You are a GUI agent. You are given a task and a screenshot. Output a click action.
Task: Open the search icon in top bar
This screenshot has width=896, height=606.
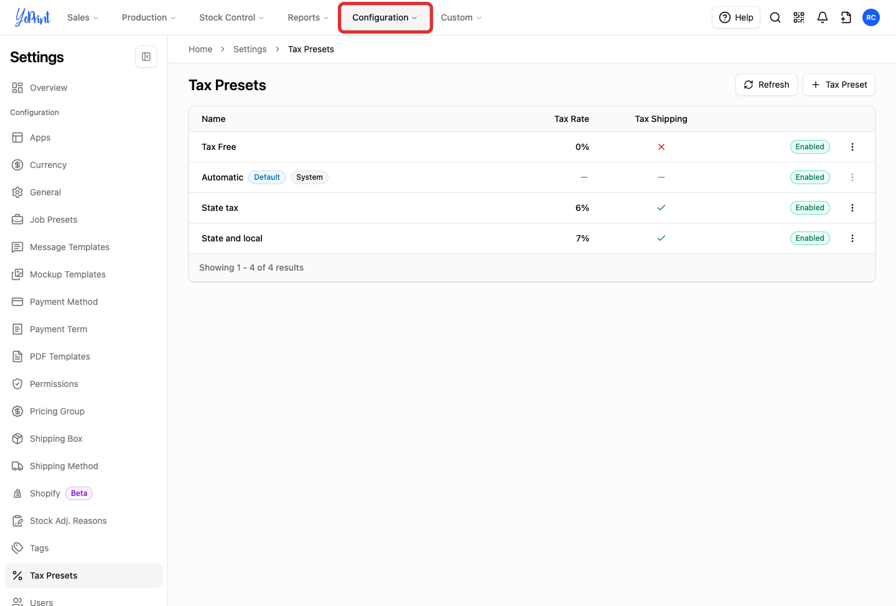(775, 17)
